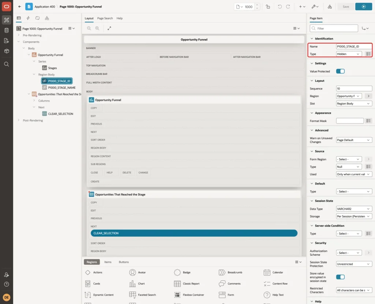Click the lock page icon in toolbar

pyautogui.click(x=268, y=7)
